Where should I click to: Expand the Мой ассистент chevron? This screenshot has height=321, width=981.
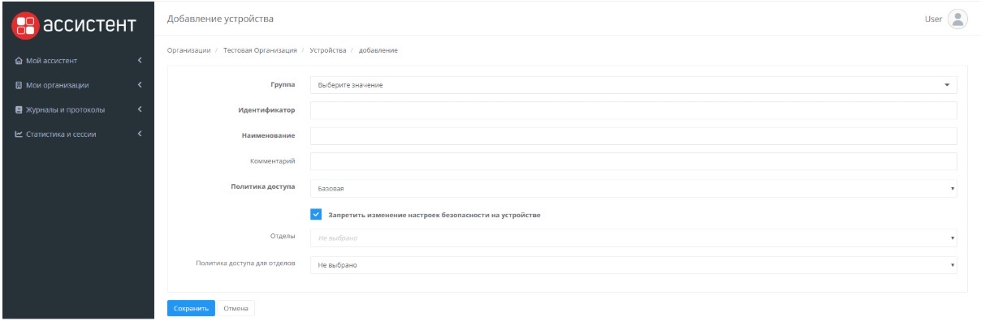click(x=140, y=60)
